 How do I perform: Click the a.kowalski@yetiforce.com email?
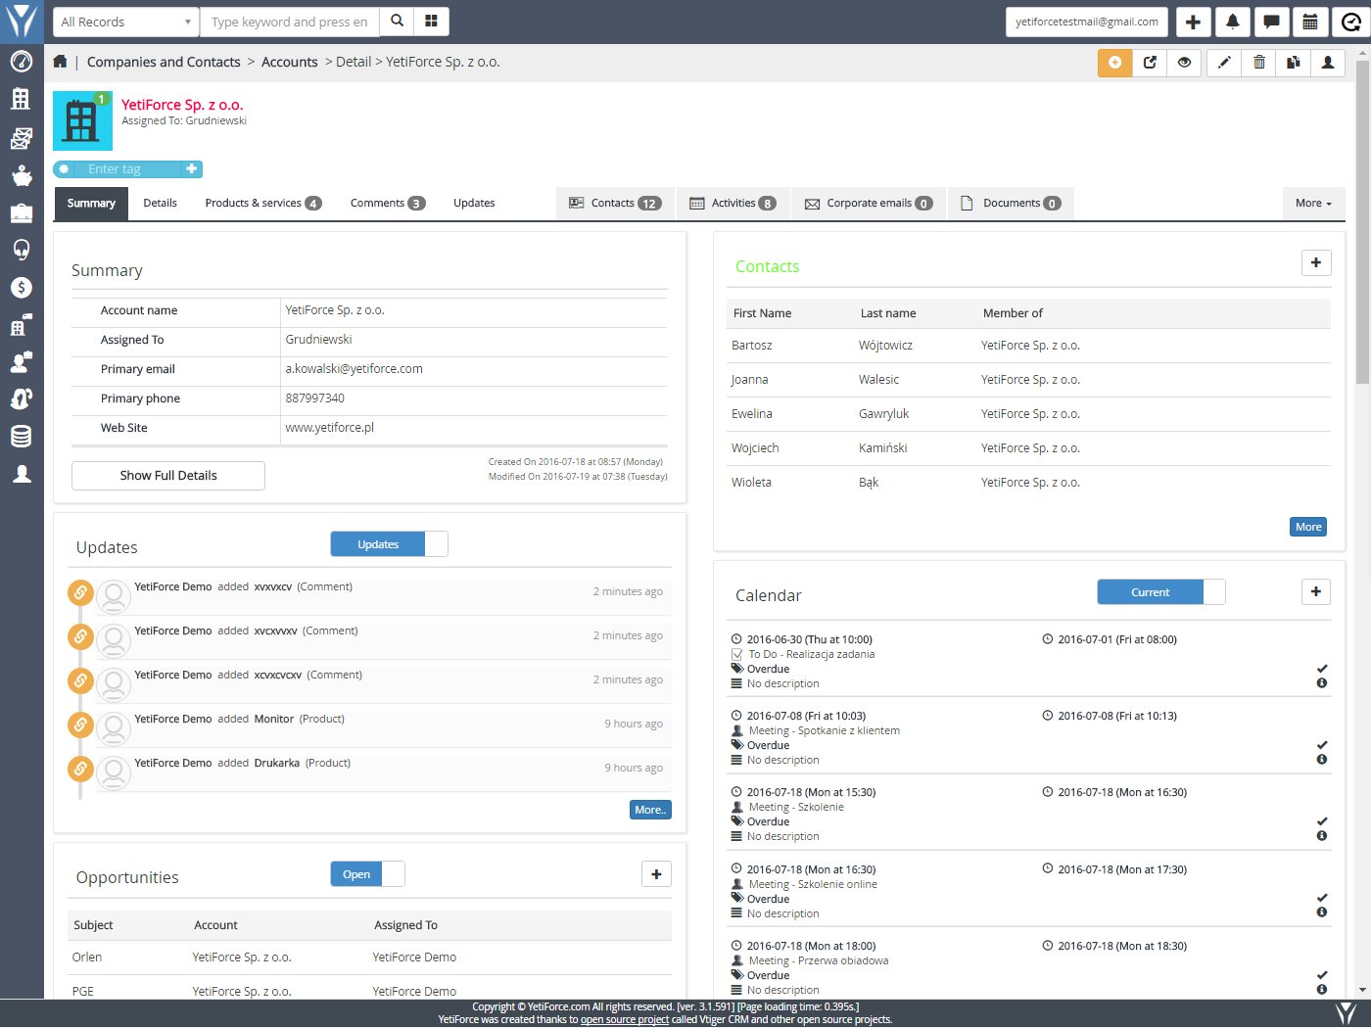point(355,369)
